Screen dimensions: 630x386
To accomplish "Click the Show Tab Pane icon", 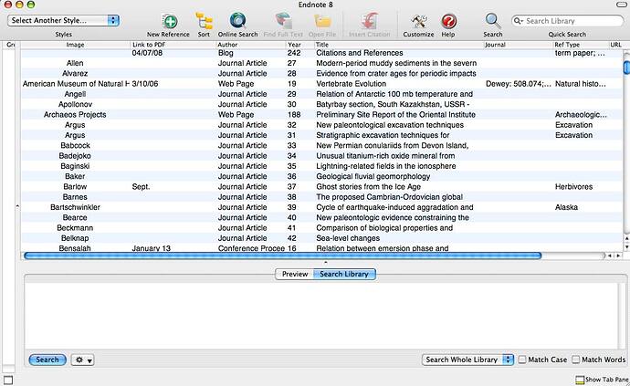I will 580,380.
